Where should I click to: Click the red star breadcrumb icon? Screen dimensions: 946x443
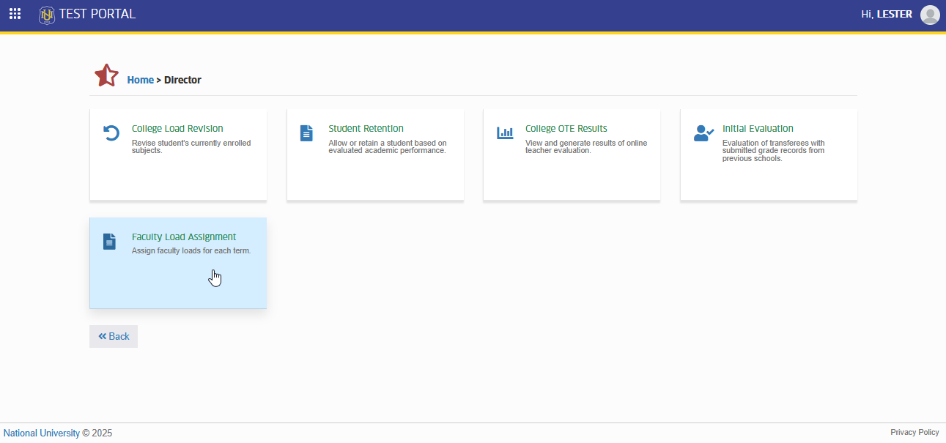coord(106,75)
